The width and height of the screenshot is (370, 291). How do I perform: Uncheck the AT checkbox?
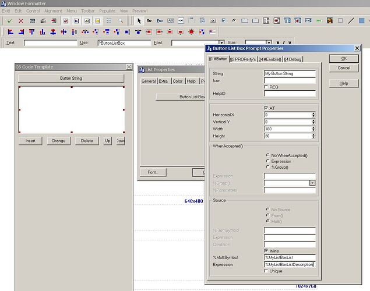coord(266,108)
